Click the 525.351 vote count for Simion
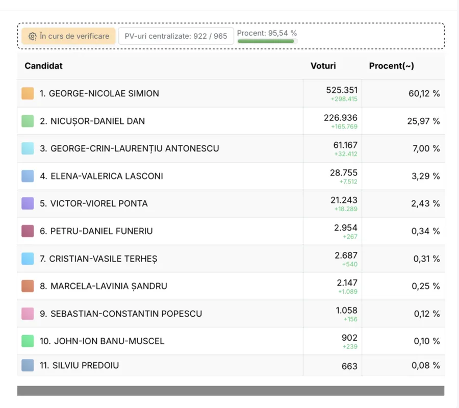 [342, 90]
